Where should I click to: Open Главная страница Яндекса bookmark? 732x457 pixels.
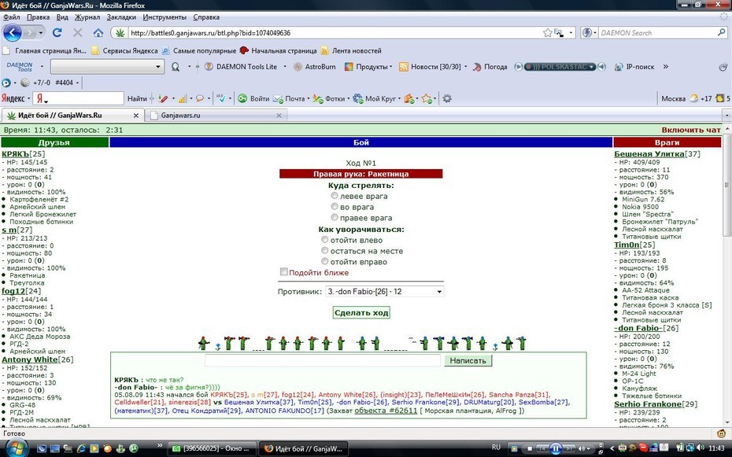[x=44, y=51]
